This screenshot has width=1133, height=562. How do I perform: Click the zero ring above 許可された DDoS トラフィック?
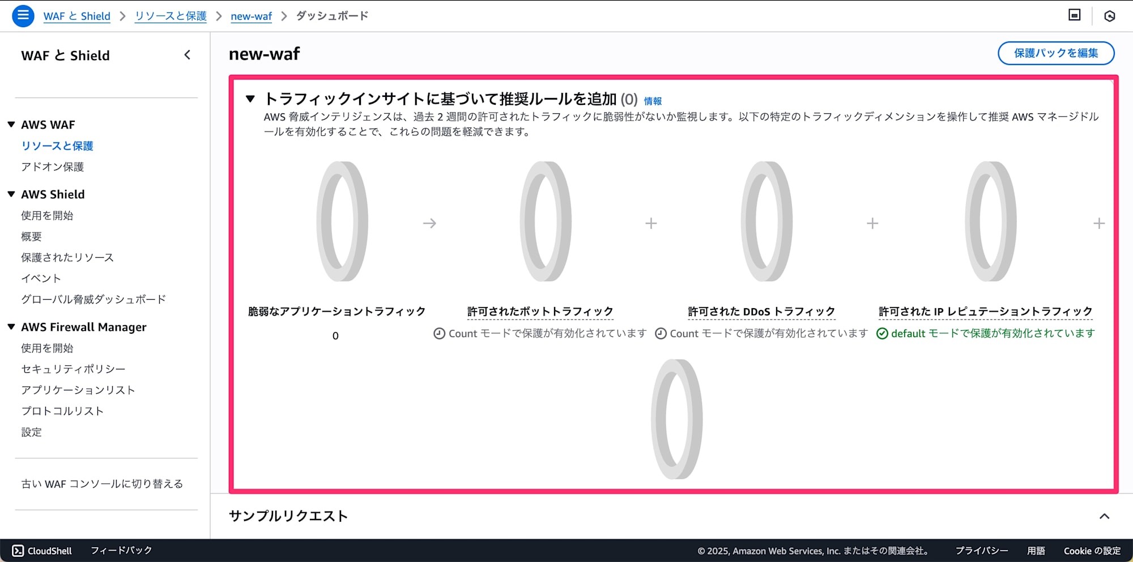click(766, 222)
